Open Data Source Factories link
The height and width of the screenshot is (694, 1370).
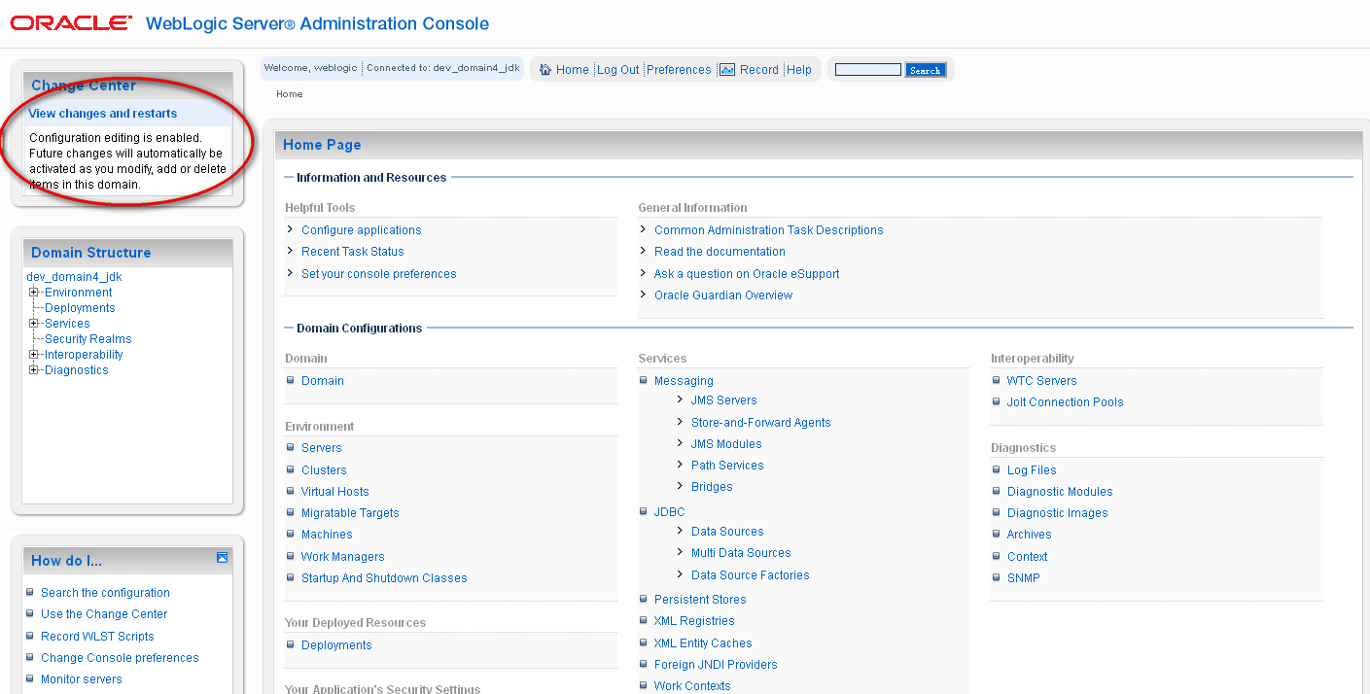click(x=751, y=575)
